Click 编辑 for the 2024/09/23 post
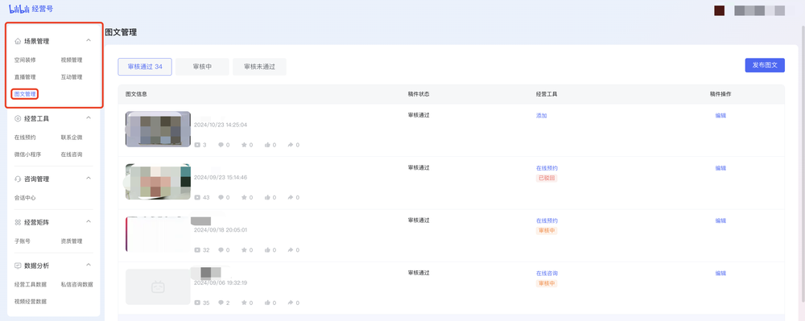The width and height of the screenshot is (805, 321). pyautogui.click(x=720, y=168)
